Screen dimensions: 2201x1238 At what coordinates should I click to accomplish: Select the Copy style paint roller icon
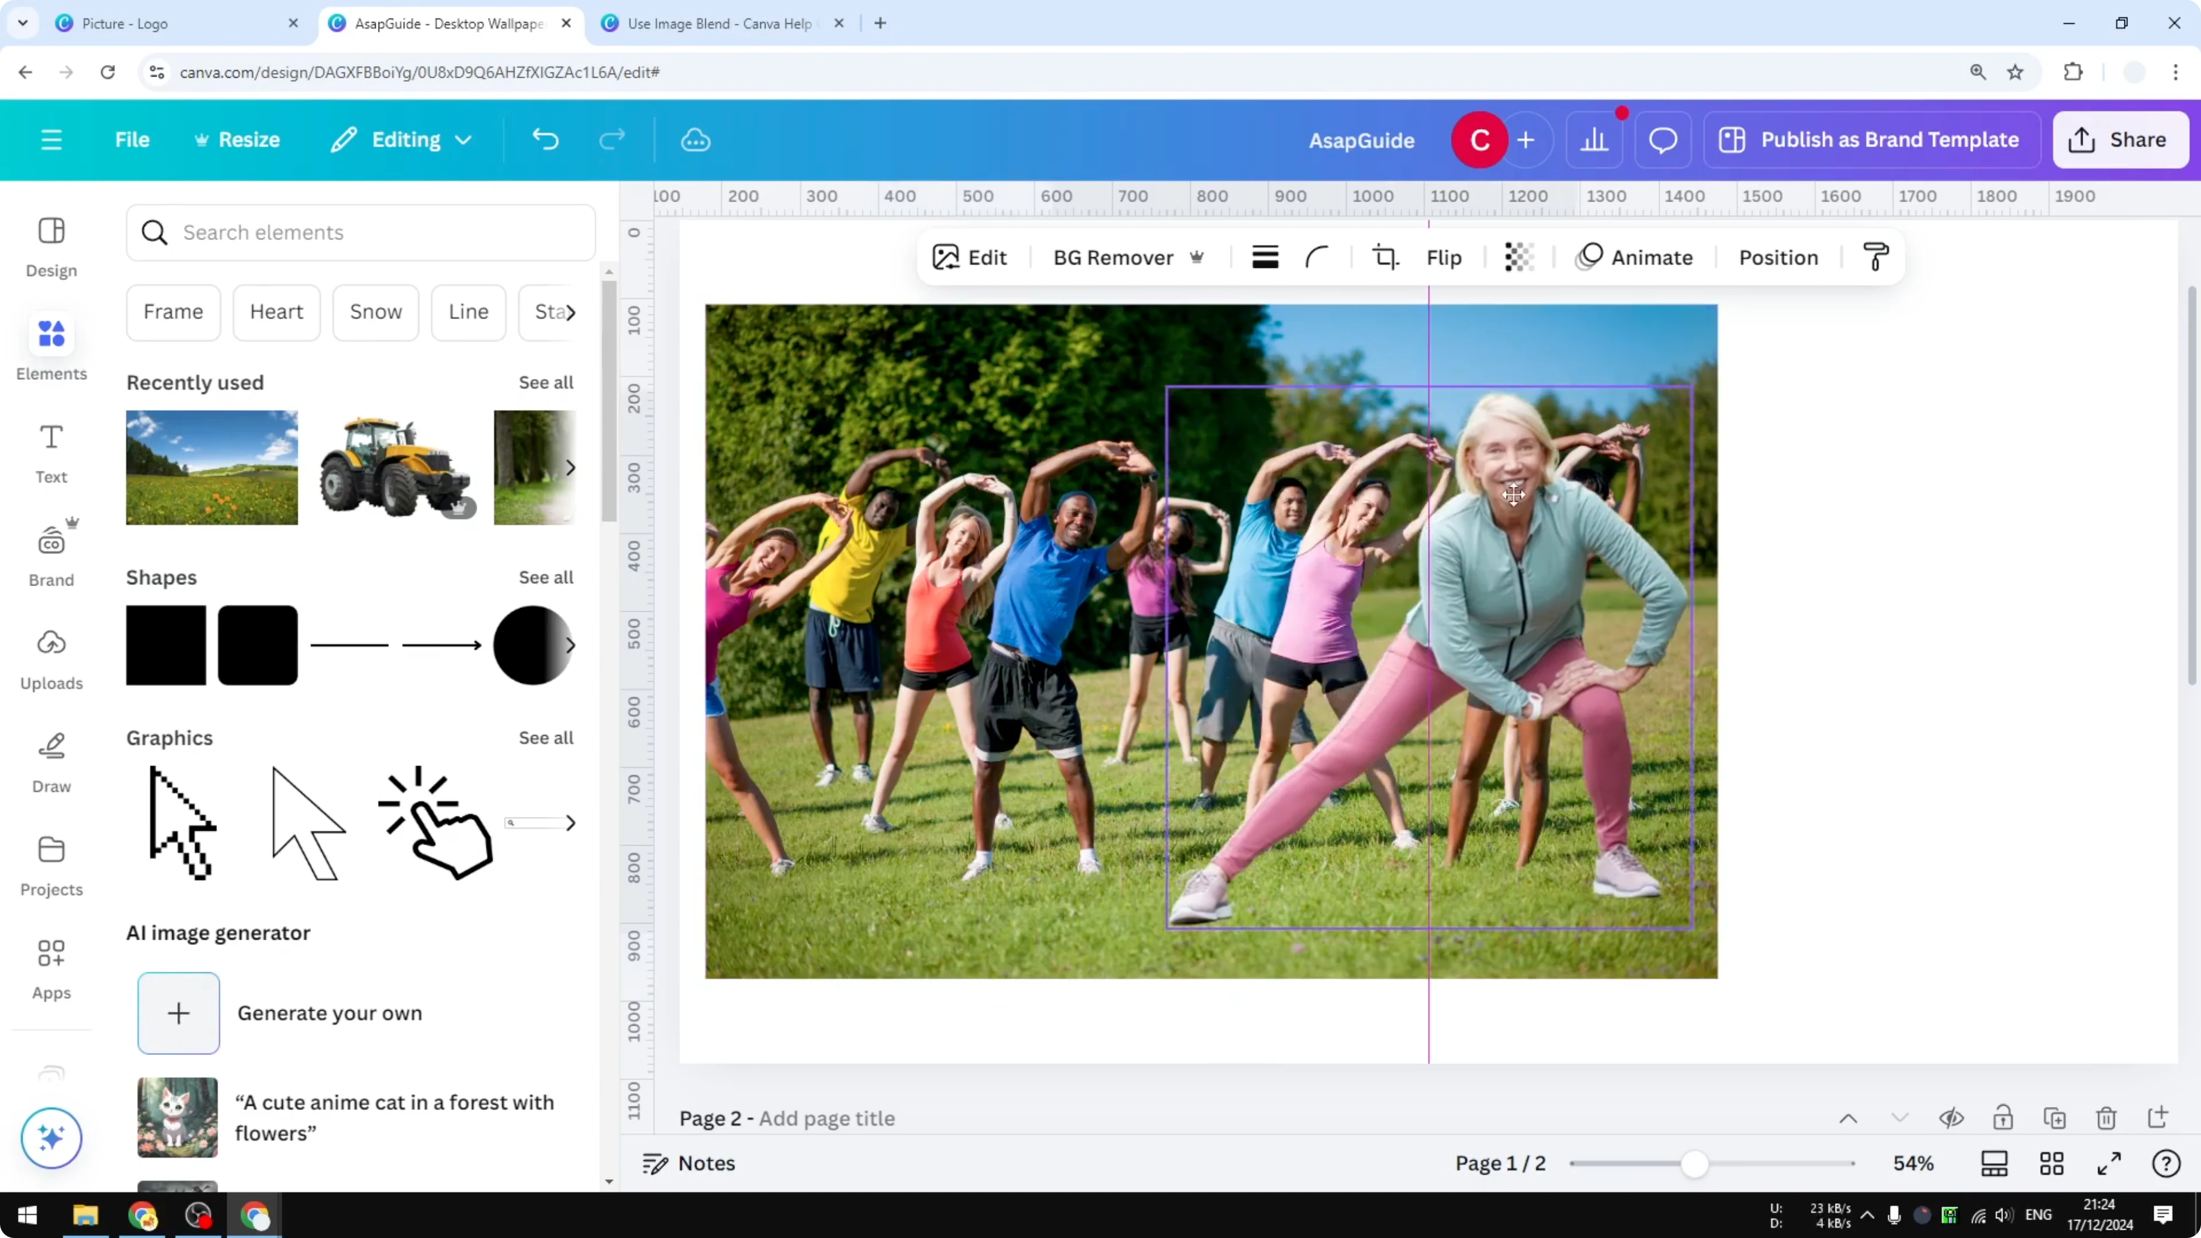click(1876, 257)
